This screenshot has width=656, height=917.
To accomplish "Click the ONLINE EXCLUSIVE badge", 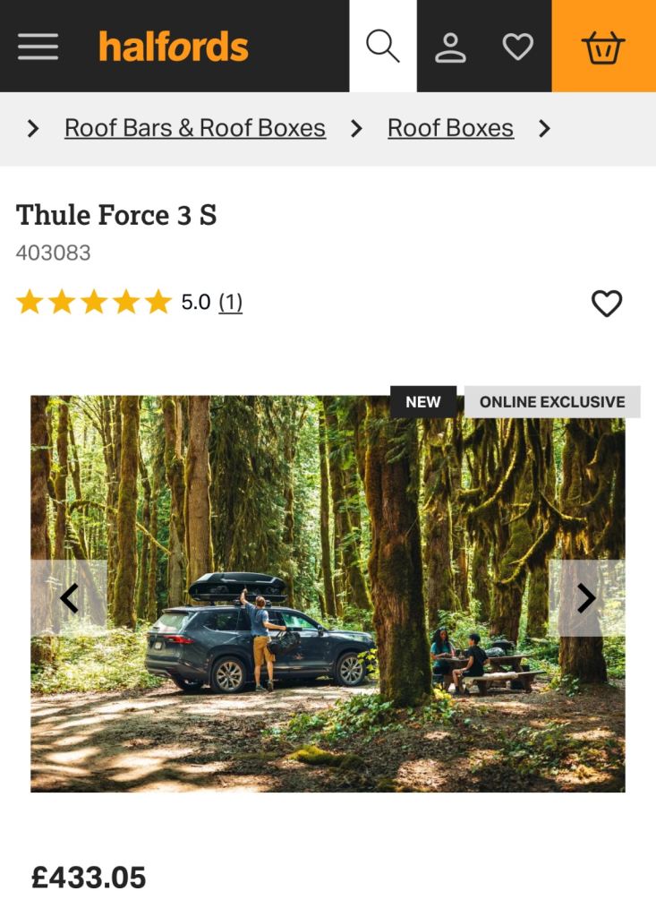I will 552,402.
